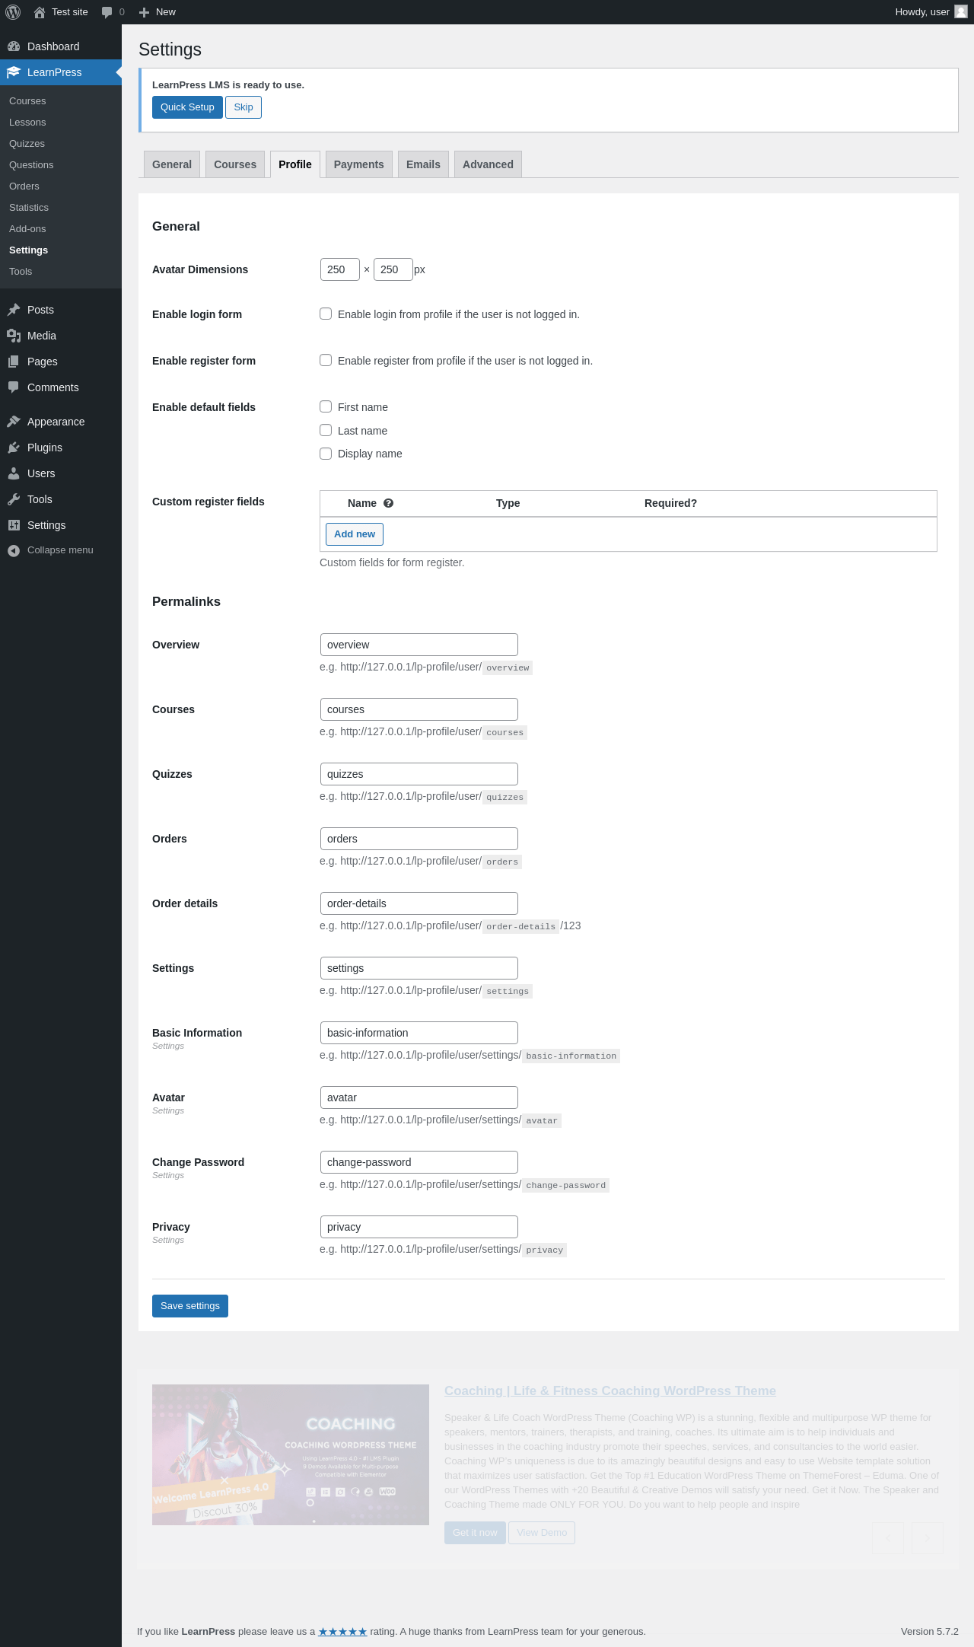Image resolution: width=974 pixels, height=1647 pixels.
Task: Open Howdy, user account menu
Action: point(931,12)
